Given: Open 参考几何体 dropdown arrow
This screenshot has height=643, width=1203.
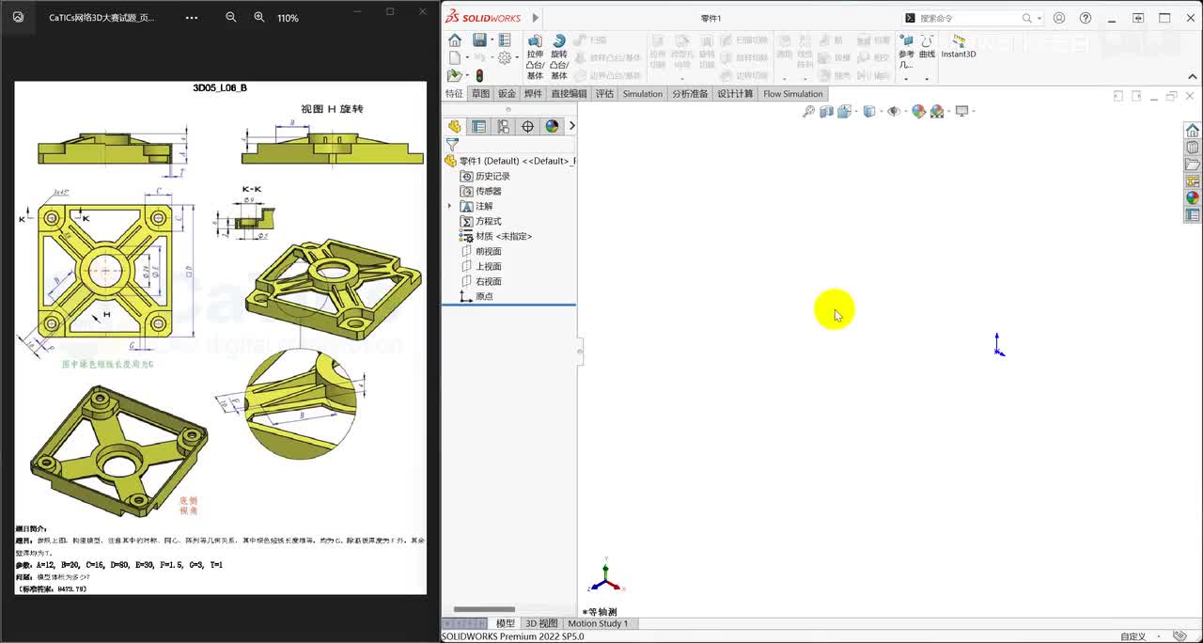Looking at the screenshot, I should [906, 79].
